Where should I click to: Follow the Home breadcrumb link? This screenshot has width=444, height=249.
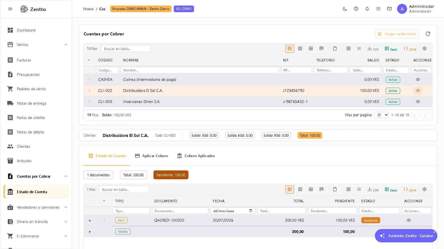coord(88,9)
